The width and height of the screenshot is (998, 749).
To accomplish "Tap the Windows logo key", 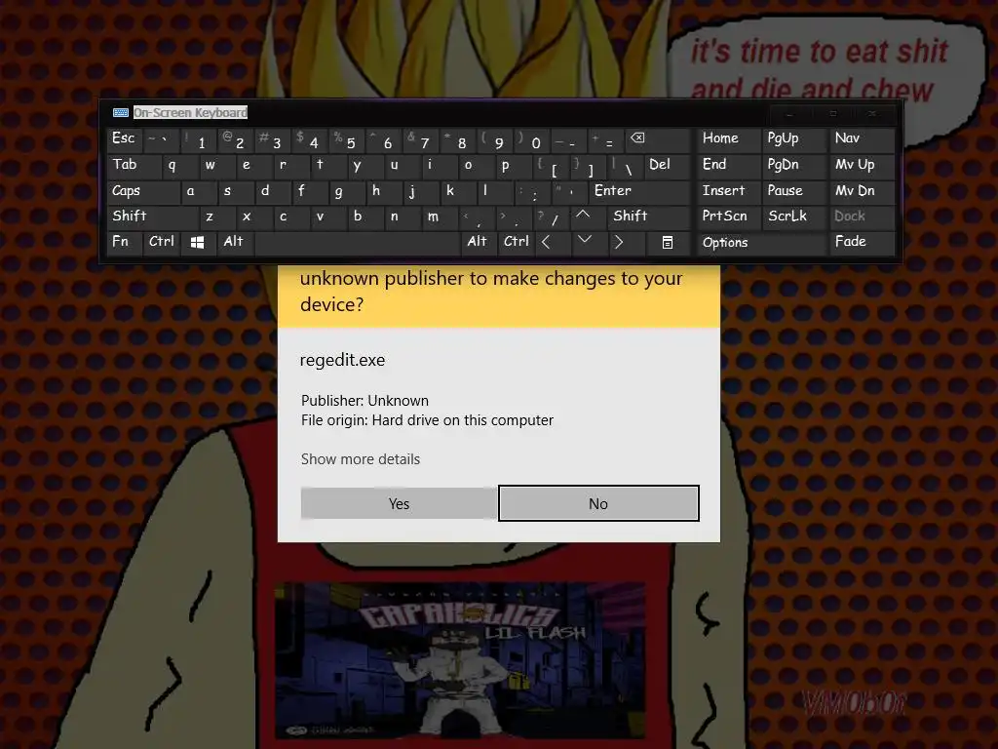I will click(x=198, y=243).
